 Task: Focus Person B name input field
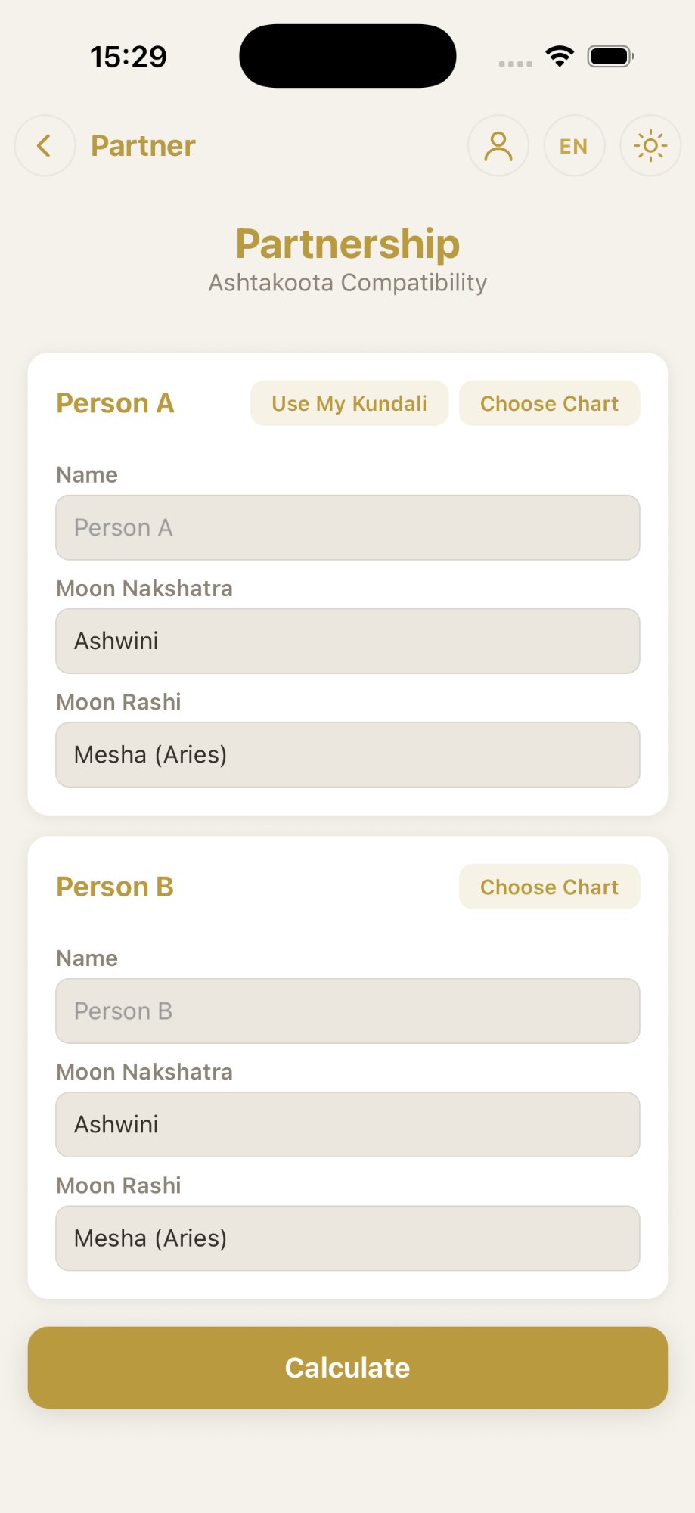(x=348, y=1011)
